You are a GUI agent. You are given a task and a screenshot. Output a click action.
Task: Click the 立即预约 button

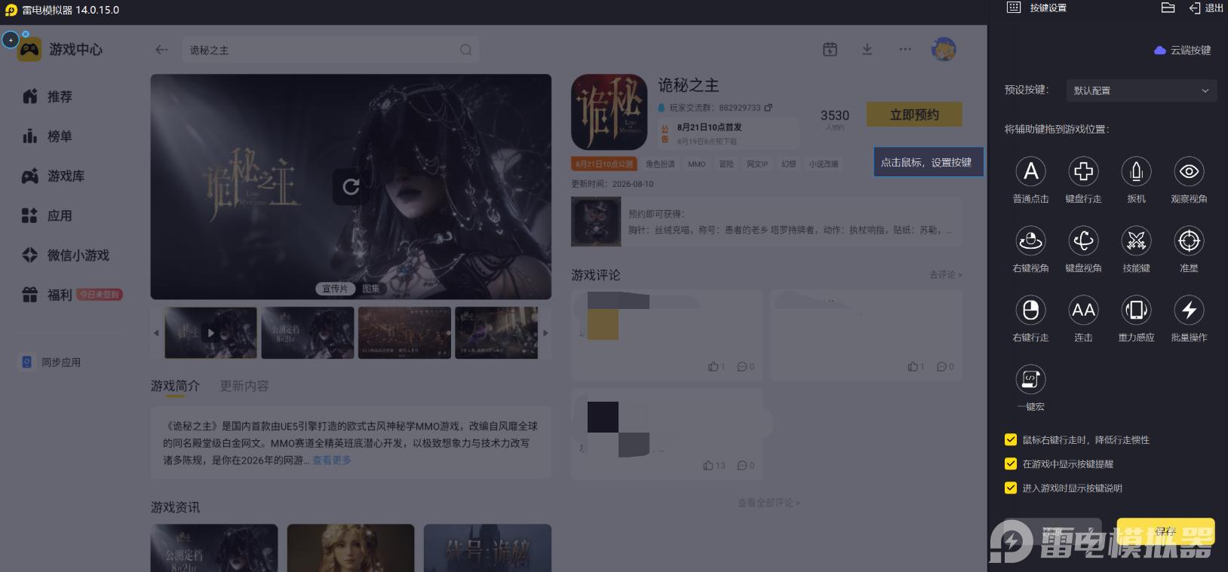(914, 115)
